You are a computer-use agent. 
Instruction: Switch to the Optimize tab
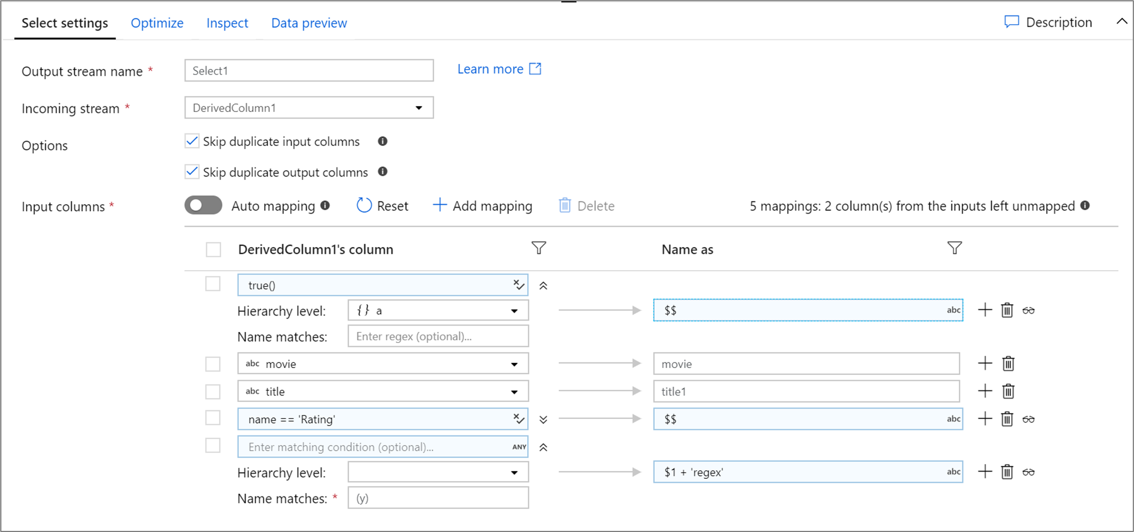[x=157, y=23]
